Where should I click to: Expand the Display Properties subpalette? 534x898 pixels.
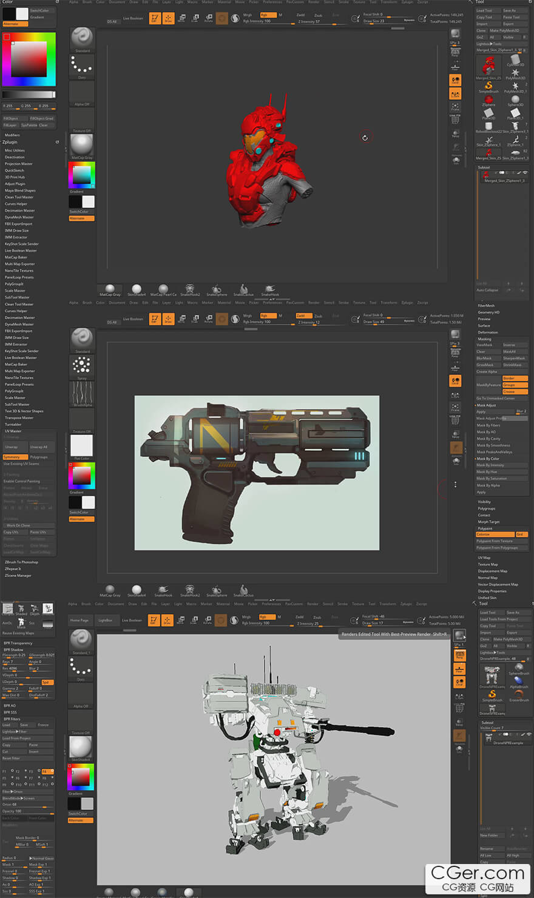(492, 591)
